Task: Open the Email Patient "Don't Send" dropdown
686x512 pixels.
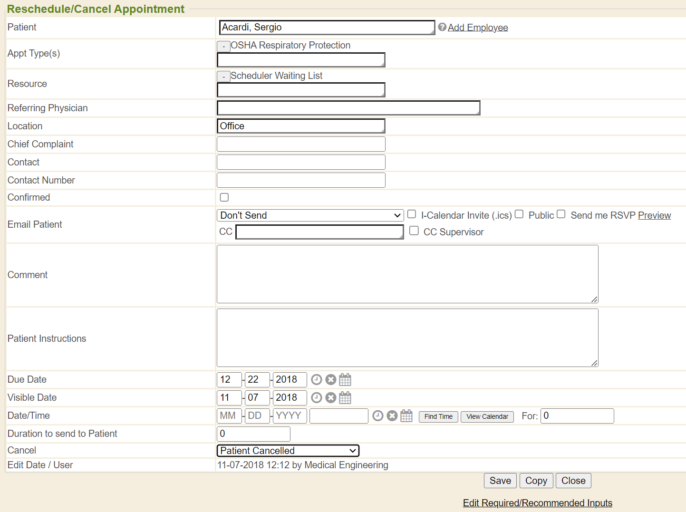Action: click(x=310, y=215)
